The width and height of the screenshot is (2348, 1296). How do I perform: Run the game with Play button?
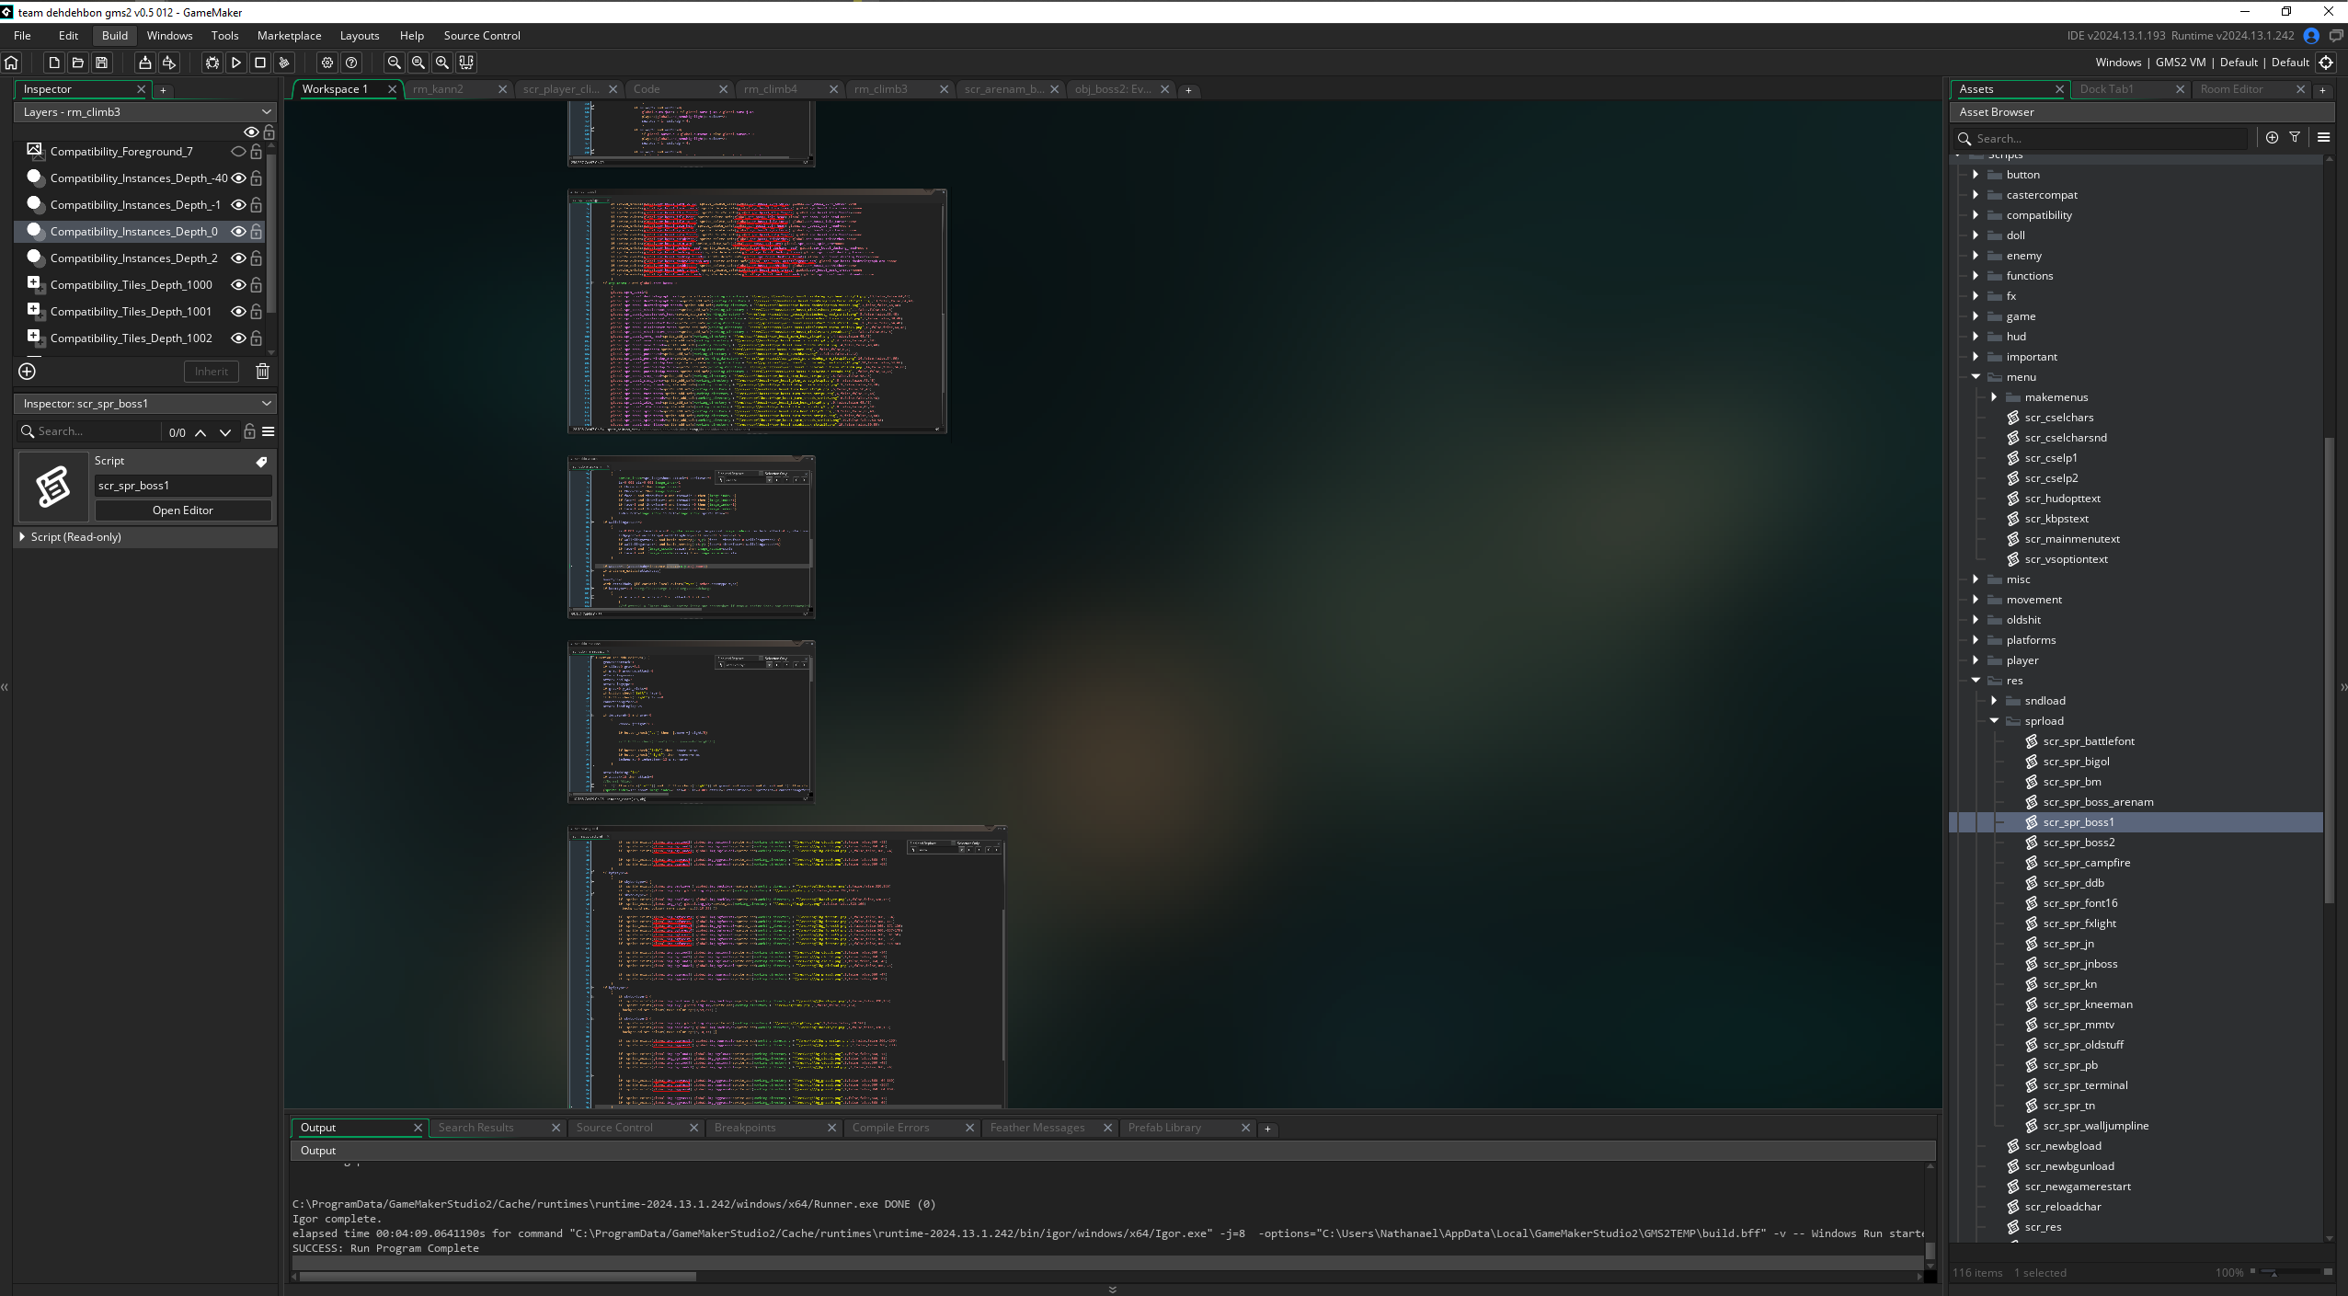[236, 63]
